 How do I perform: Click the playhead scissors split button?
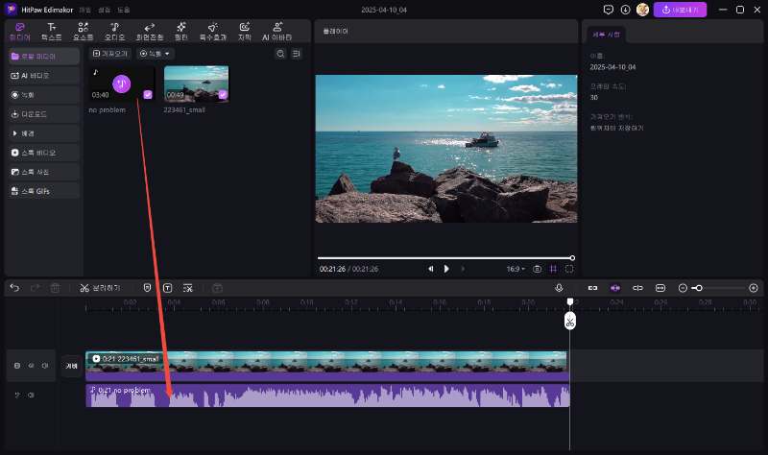click(570, 322)
